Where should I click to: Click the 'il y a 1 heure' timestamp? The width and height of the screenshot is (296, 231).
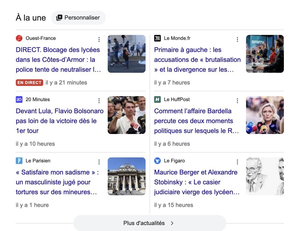point(32,205)
